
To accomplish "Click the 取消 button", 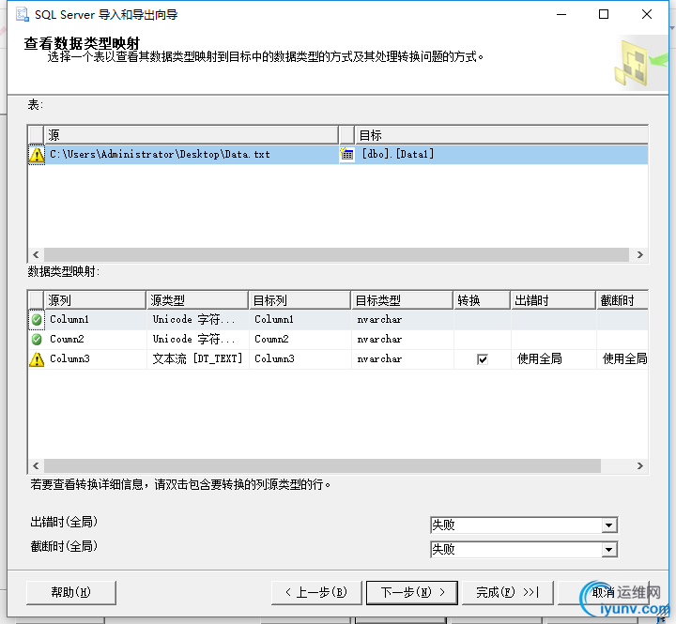I will coord(603,592).
